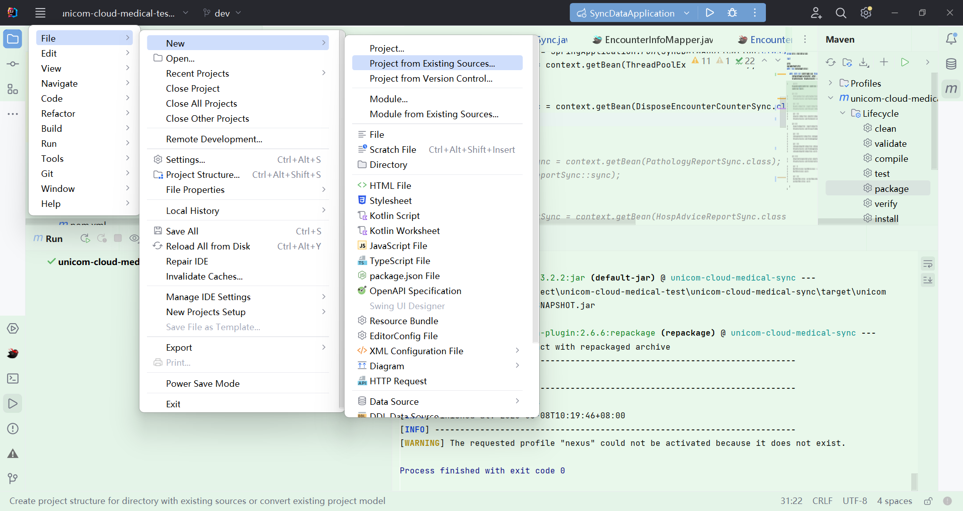Open the Services tool window icon

pyautogui.click(x=13, y=329)
